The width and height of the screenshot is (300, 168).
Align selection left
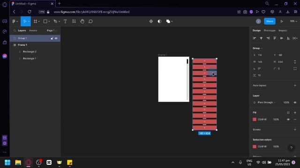[x=254, y=38]
